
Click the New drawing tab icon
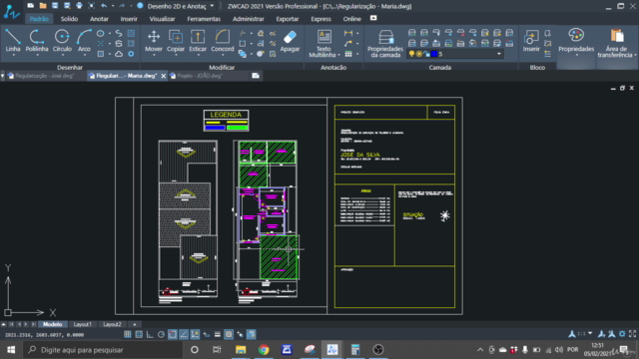coord(256,76)
